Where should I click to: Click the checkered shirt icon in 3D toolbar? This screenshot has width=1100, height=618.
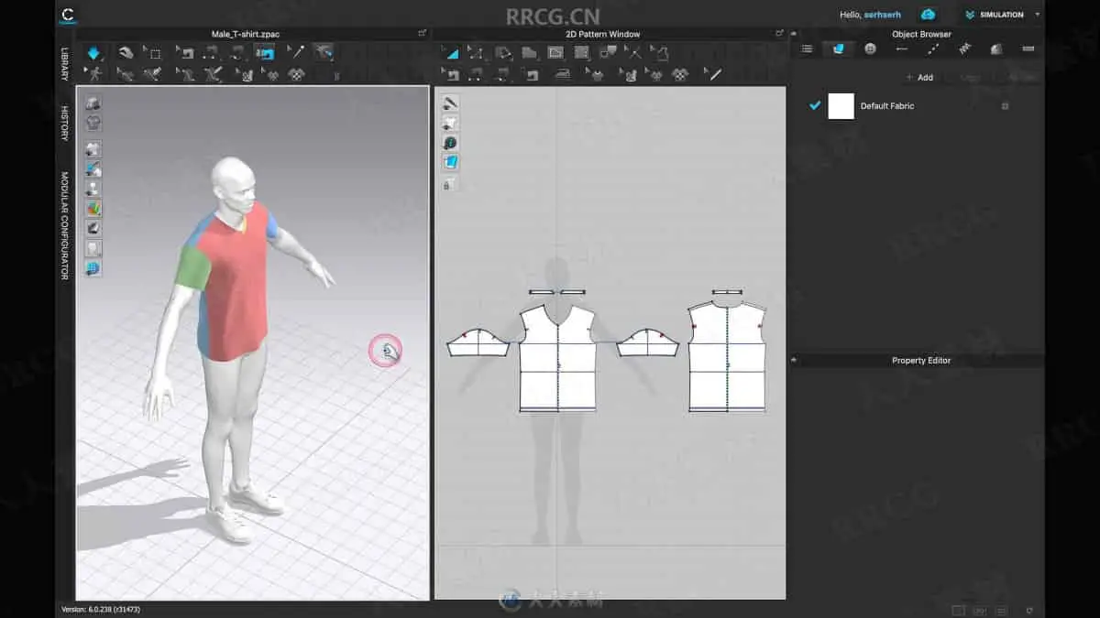tap(298, 75)
